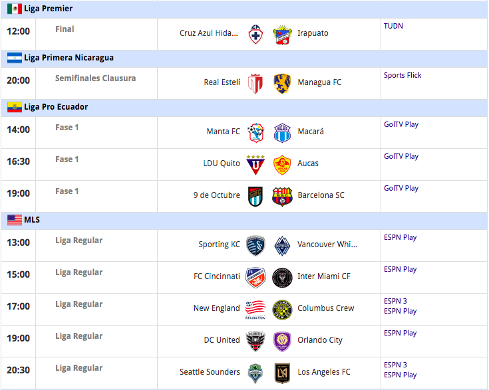Click the Mexico flag beside Liga Premier

[15, 9]
